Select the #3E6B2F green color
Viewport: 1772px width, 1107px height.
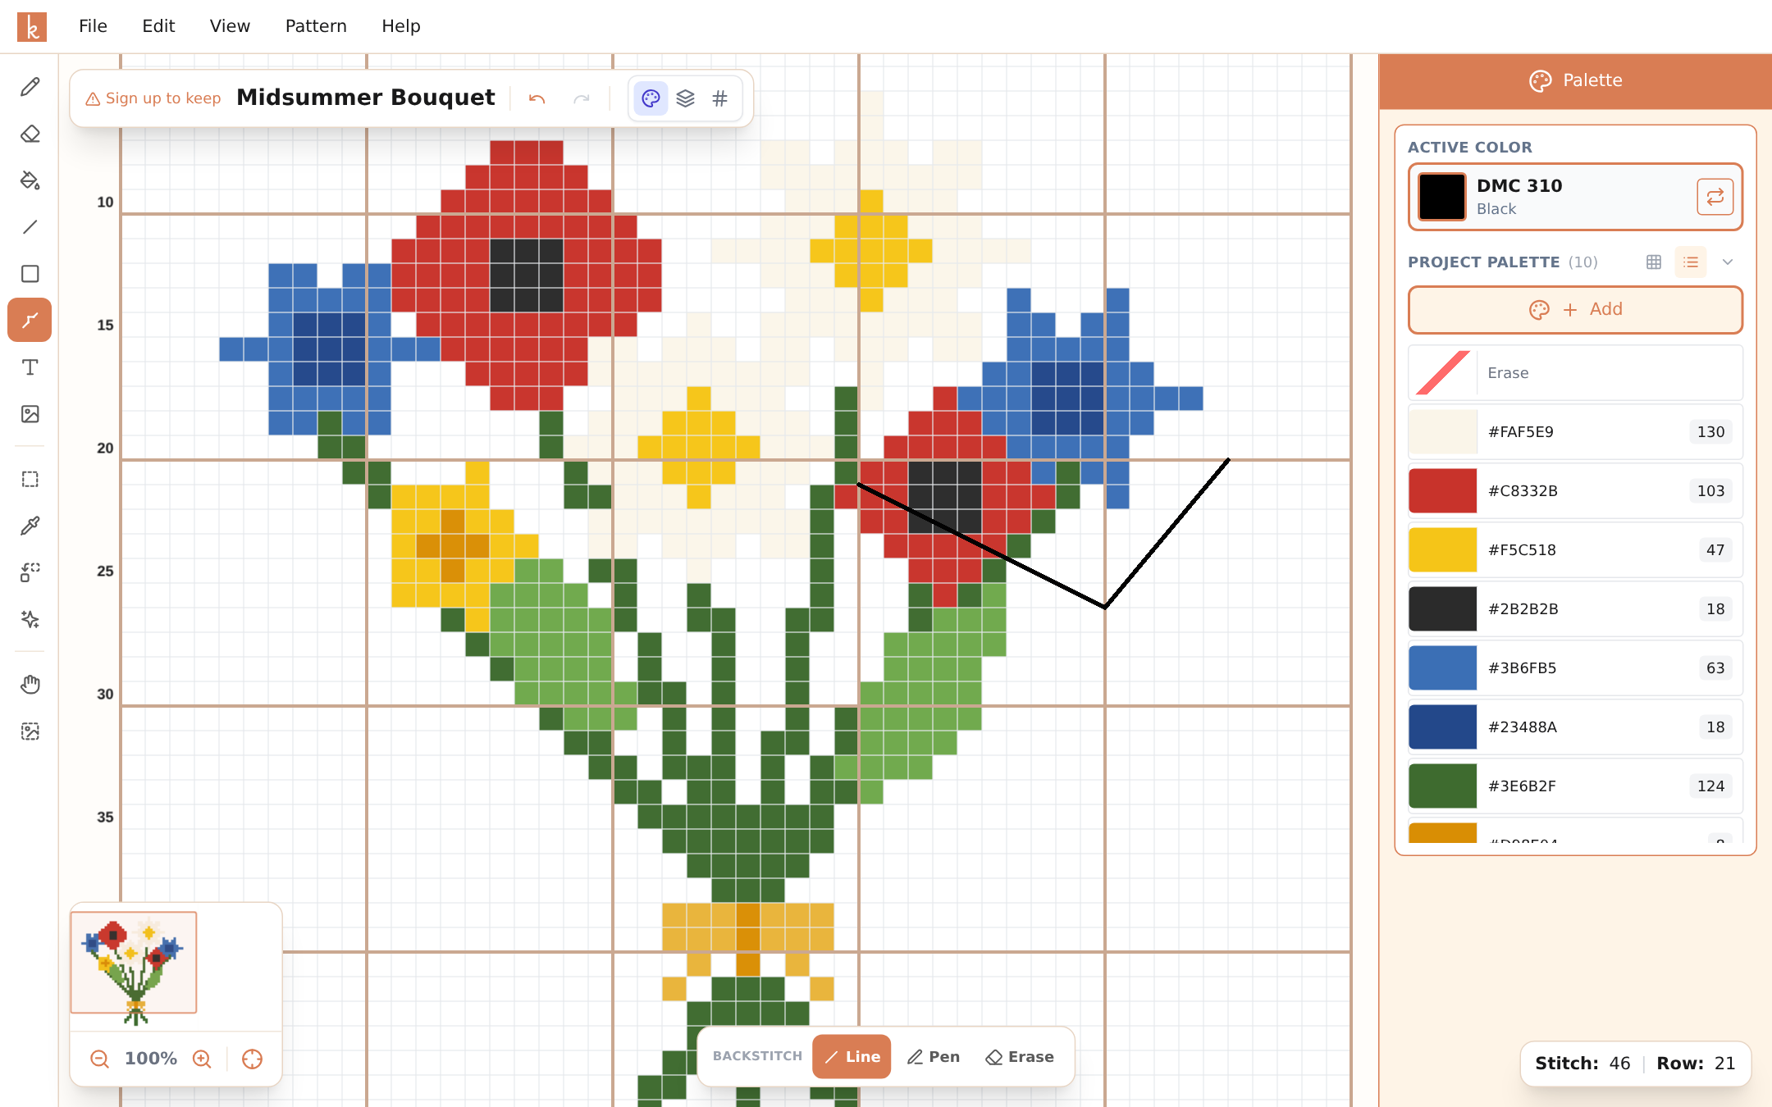coord(1575,786)
